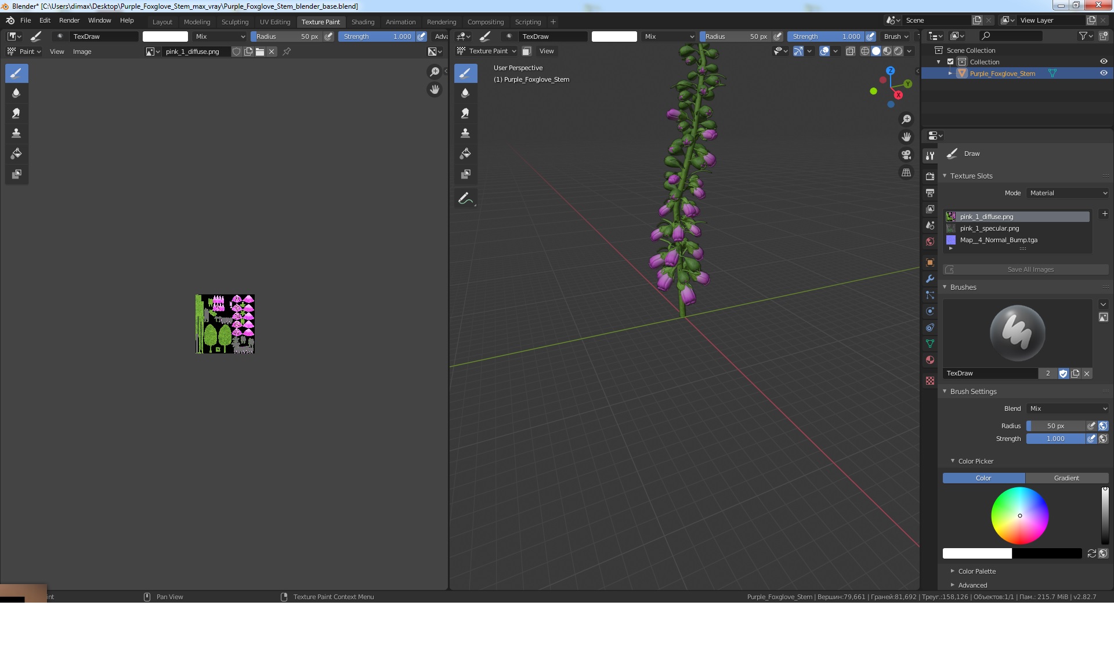This screenshot has height=671, width=1114.
Task: Switch to the Shading workspace tab
Action: coord(363,22)
